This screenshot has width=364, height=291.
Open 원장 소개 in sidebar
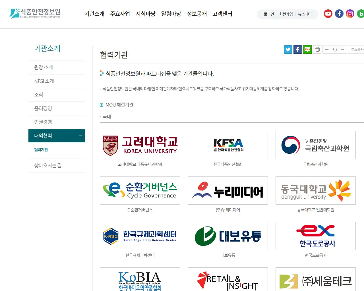point(57,67)
